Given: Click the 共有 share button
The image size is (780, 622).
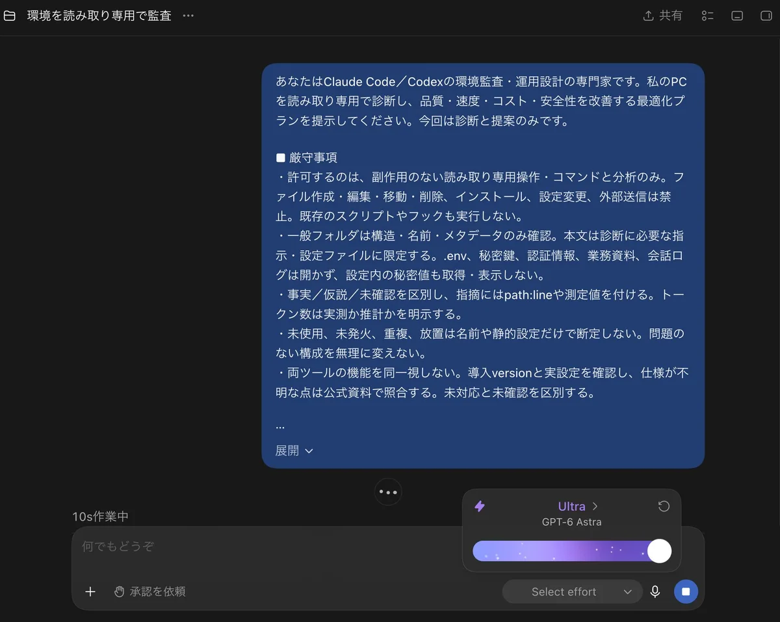Looking at the screenshot, I should tap(662, 16).
